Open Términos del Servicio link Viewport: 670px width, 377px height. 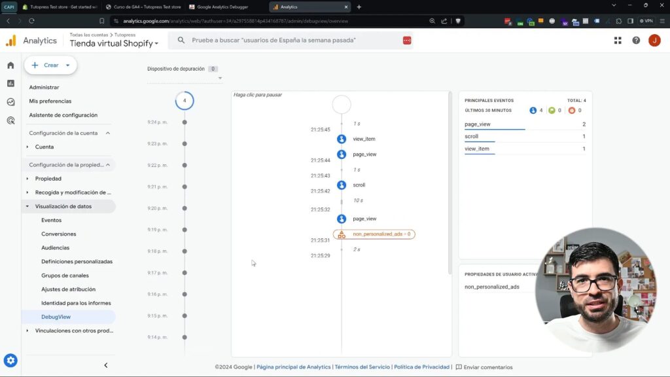pos(362,367)
